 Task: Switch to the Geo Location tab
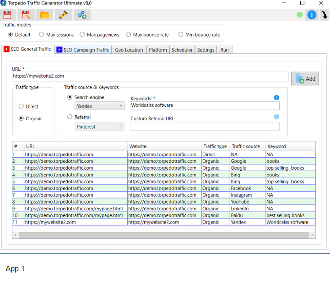tap(129, 50)
